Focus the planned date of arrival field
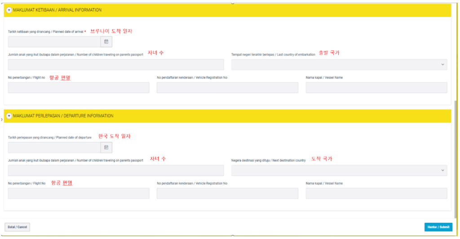Viewport: 460px width, 239px height. click(54, 42)
